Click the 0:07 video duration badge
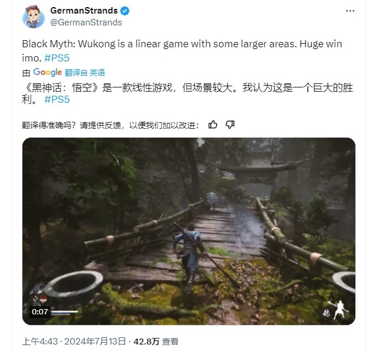Viewport: 376px width, 351px height. (40, 311)
